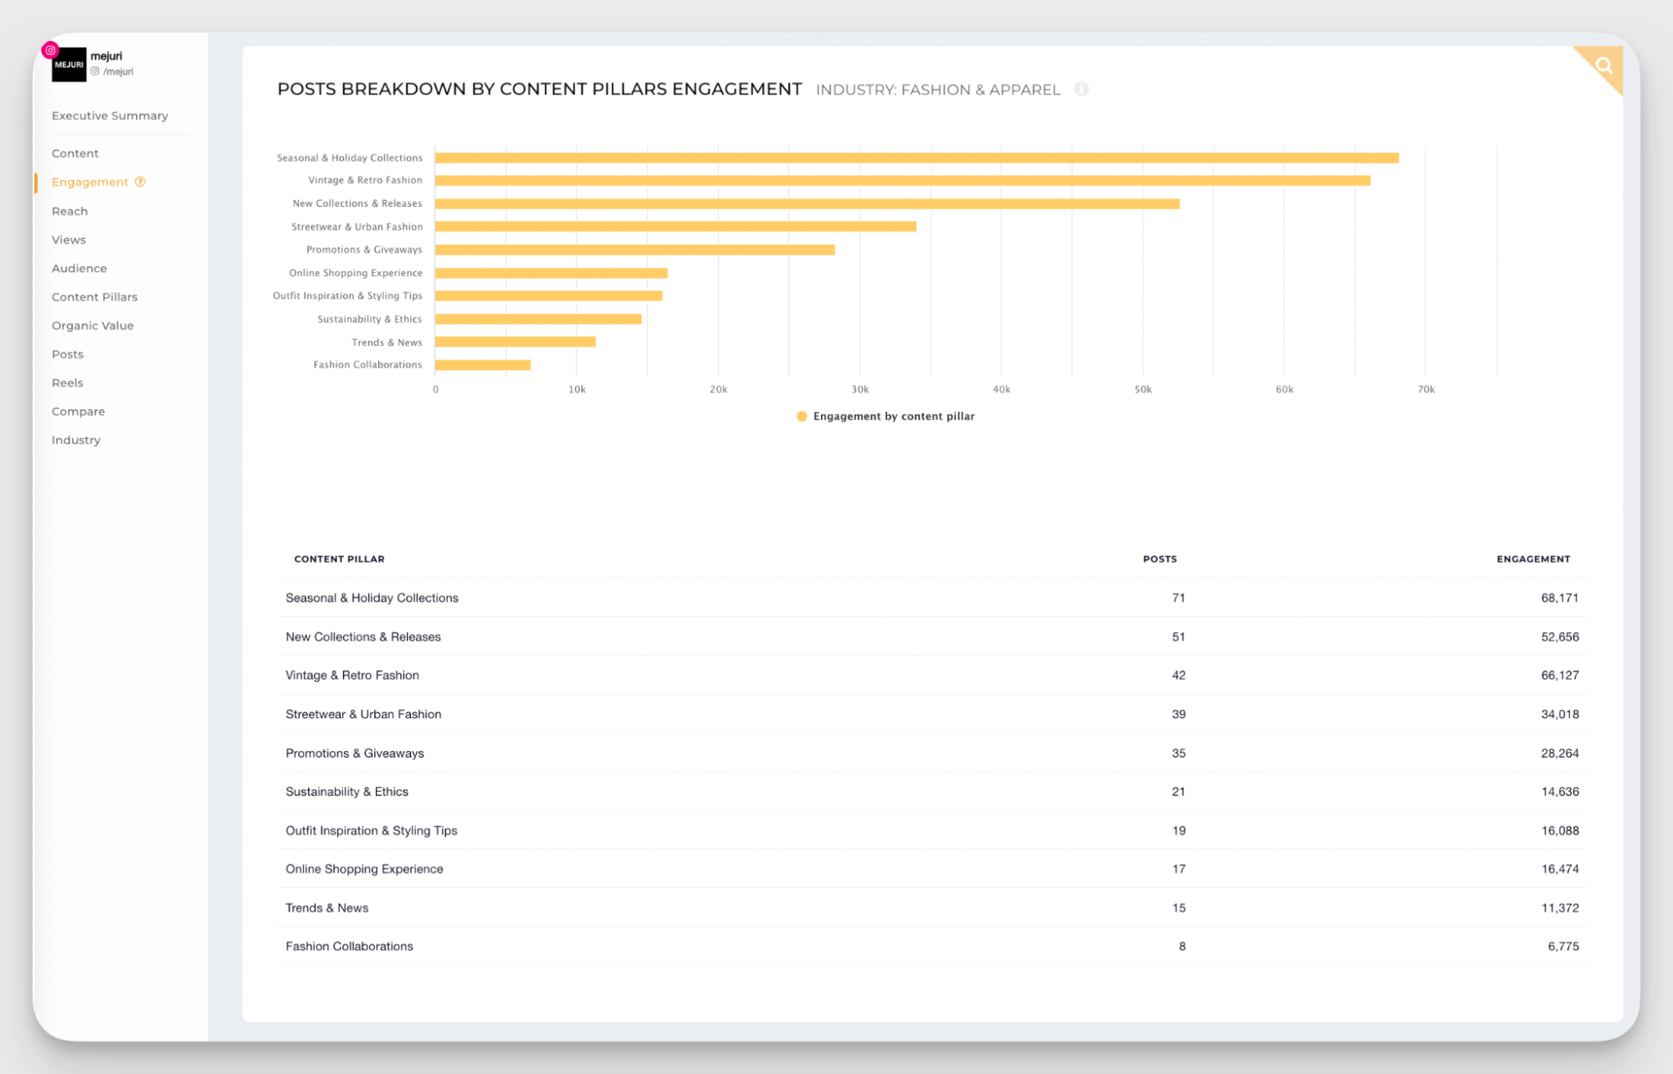Click the pink Instagram badge on the profile avatar
1673x1074 pixels.
(50, 50)
